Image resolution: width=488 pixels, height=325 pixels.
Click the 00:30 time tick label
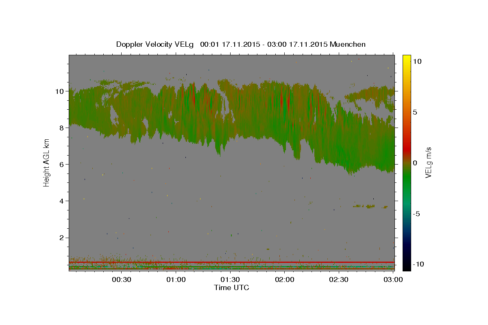coord(122,279)
